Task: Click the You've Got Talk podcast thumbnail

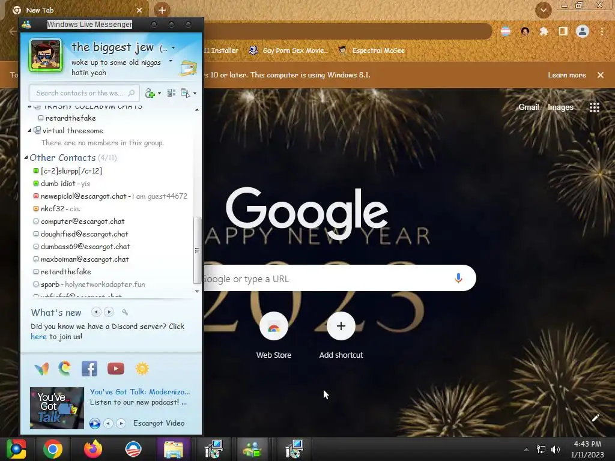Action: point(57,408)
